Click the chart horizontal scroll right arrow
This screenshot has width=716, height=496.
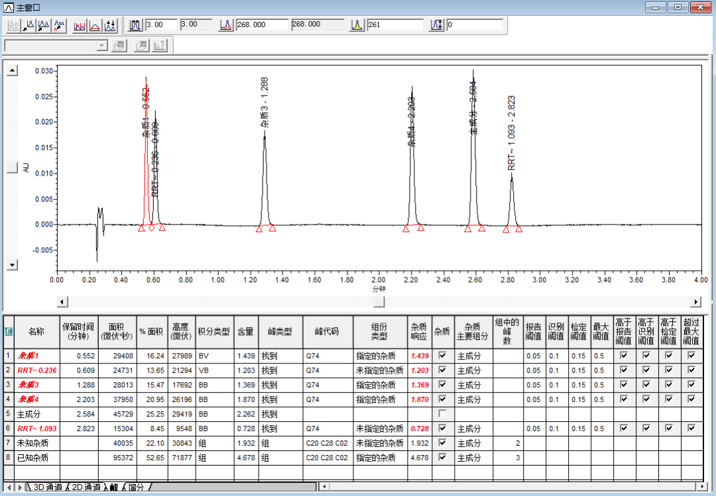tap(695, 301)
